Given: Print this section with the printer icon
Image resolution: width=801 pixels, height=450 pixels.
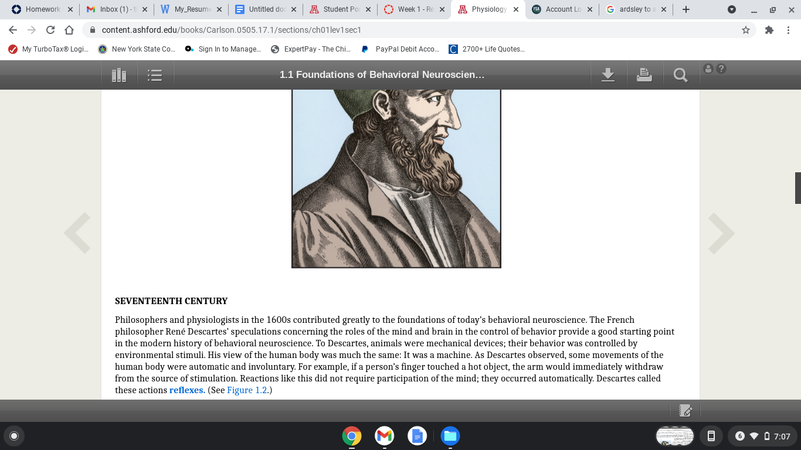Looking at the screenshot, I should point(644,75).
